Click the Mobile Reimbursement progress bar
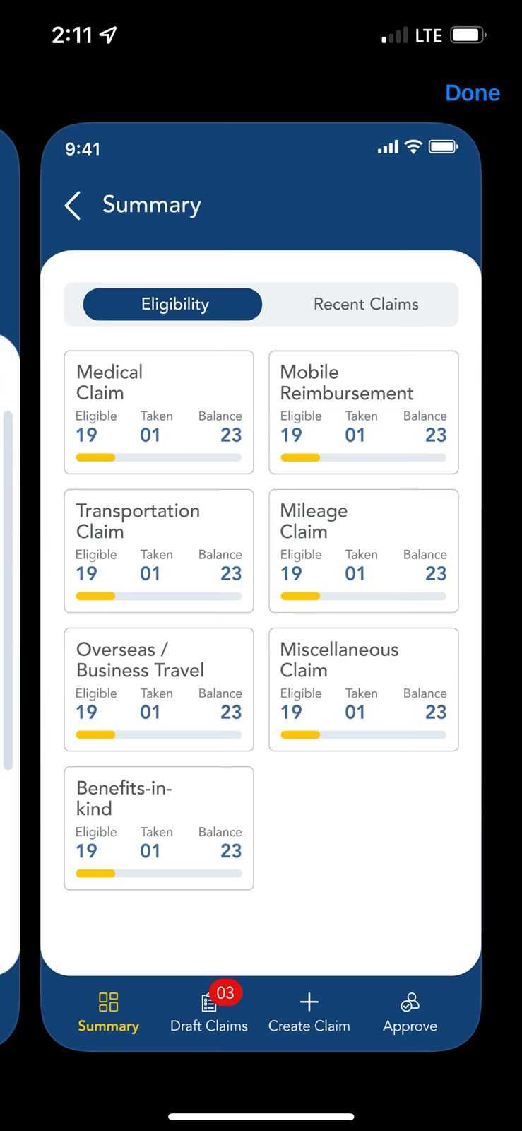Image resolution: width=522 pixels, height=1131 pixels. (363, 457)
